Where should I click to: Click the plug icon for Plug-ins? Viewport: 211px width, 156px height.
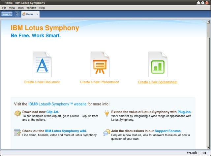point(106,113)
